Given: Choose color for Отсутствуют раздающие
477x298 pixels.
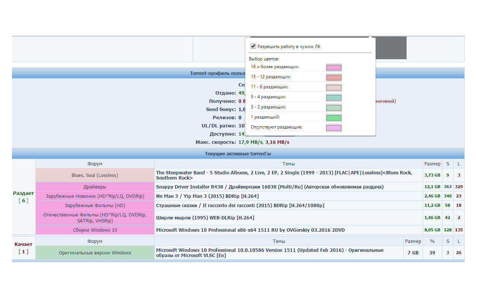Looking at the screenshot, I should tap(334, 128).
